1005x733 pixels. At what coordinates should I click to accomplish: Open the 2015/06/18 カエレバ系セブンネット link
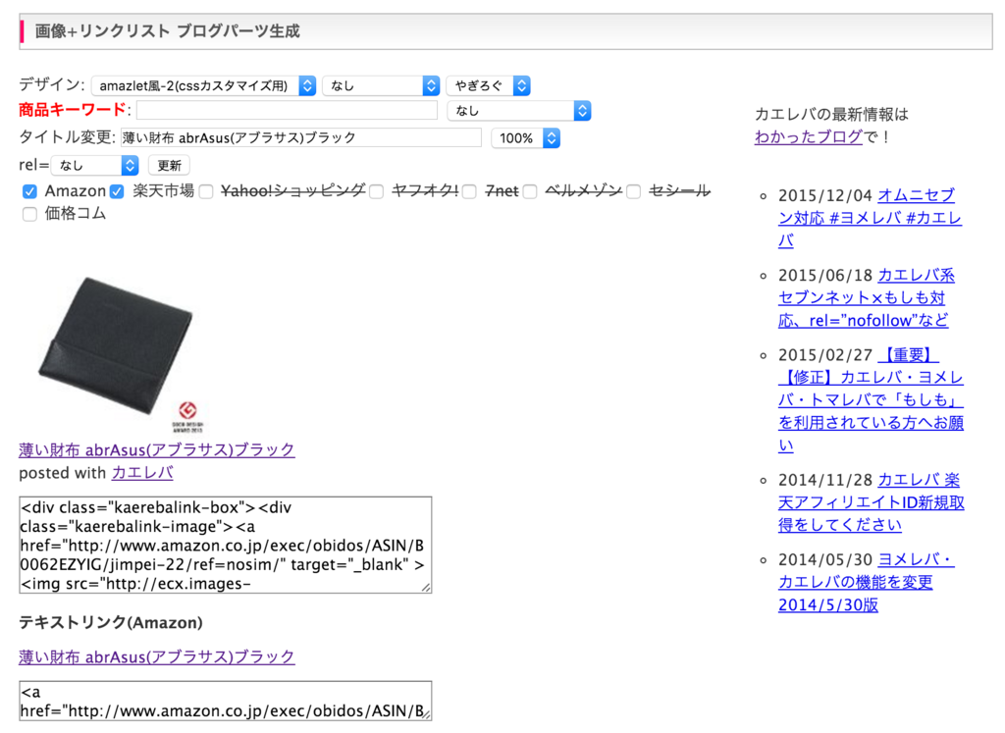867,298
